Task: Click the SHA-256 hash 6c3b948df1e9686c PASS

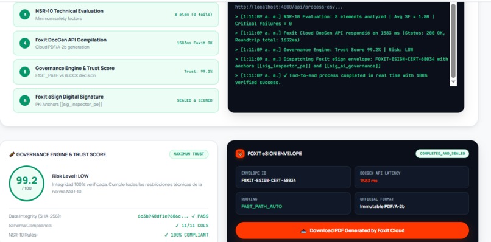Action: pos(173,216)
